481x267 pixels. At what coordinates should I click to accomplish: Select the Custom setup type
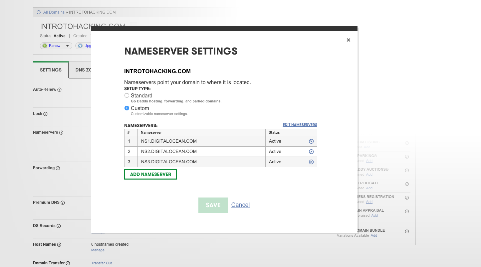127,108
